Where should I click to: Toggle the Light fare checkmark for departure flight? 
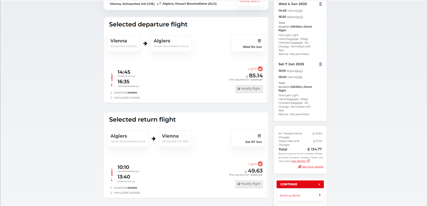tap(260, 69)
